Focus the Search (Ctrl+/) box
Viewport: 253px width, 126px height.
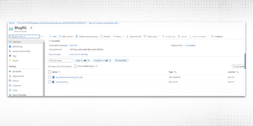[24, 37]
